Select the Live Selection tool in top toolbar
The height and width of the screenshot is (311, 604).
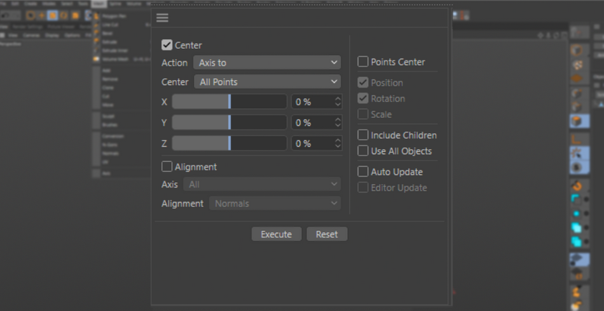[31, 15]
